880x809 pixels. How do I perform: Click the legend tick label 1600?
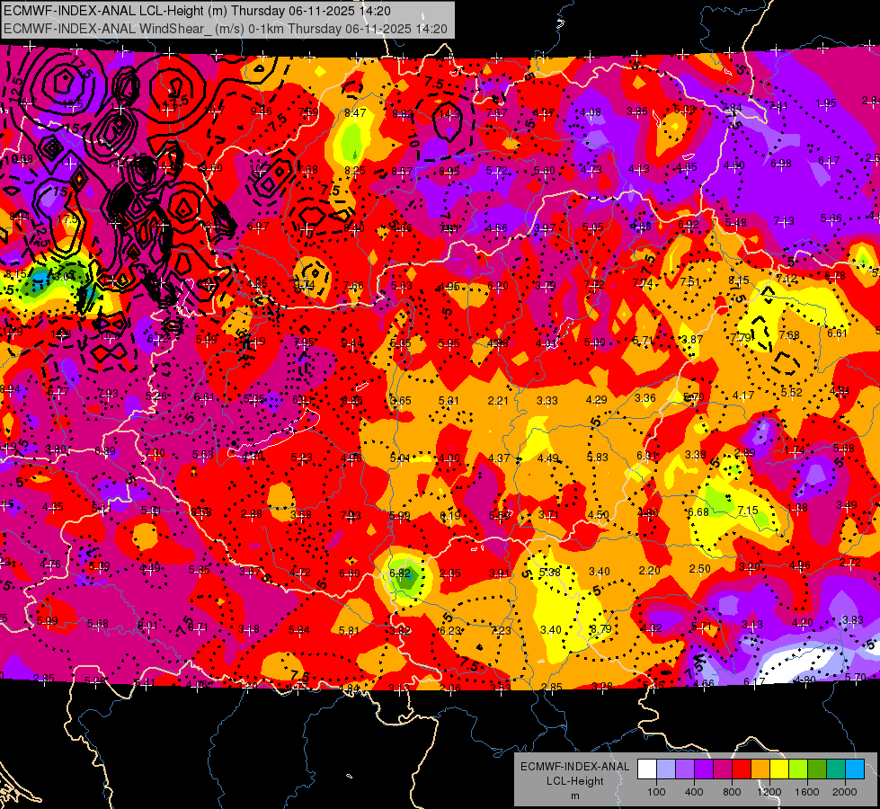tap(806, 792)
